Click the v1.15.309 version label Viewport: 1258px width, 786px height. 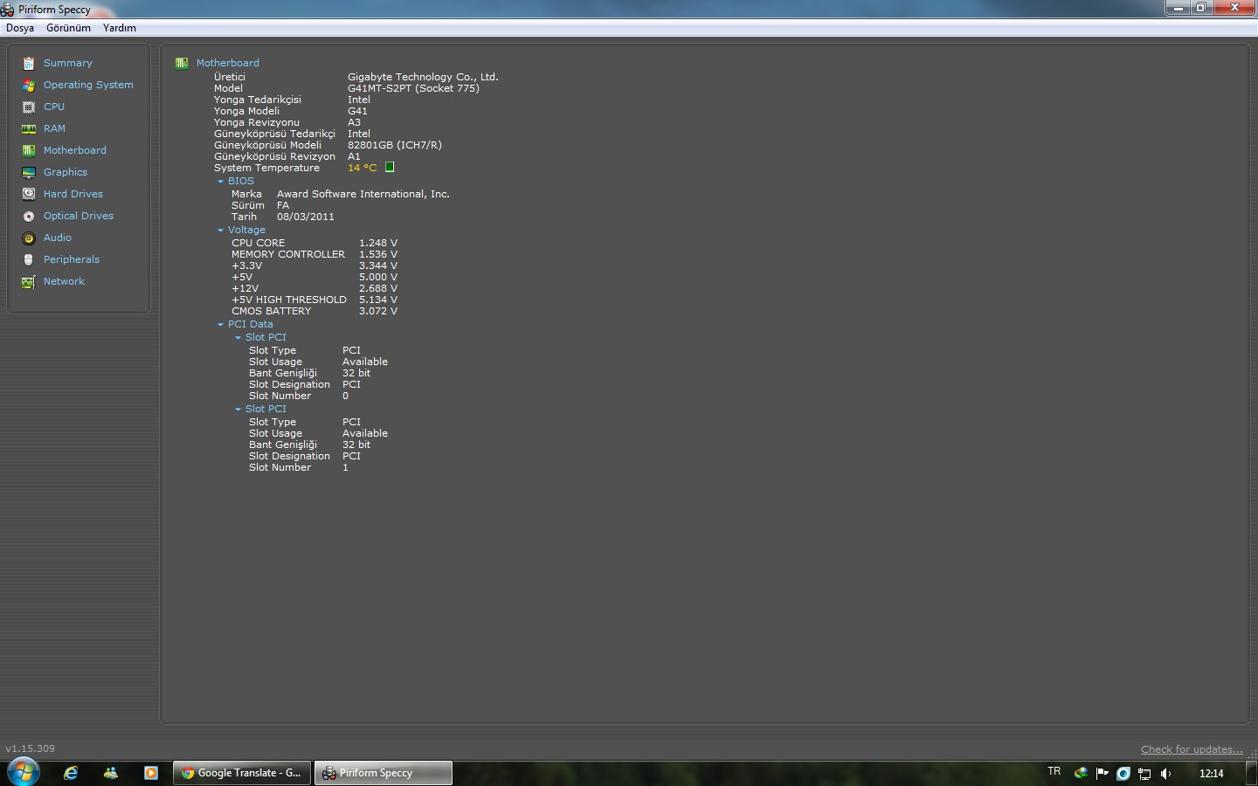tap(31, 748)
